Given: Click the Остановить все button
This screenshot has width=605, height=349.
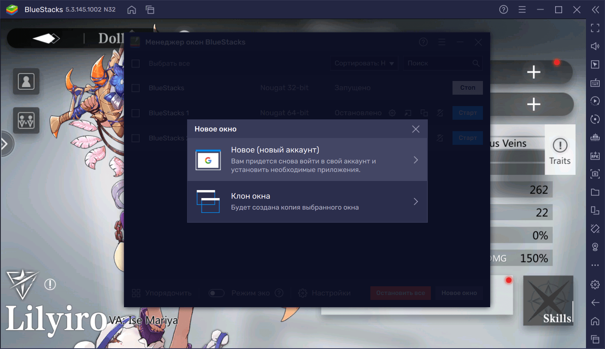Looking at the screenshot, I should tap(400, 293).
